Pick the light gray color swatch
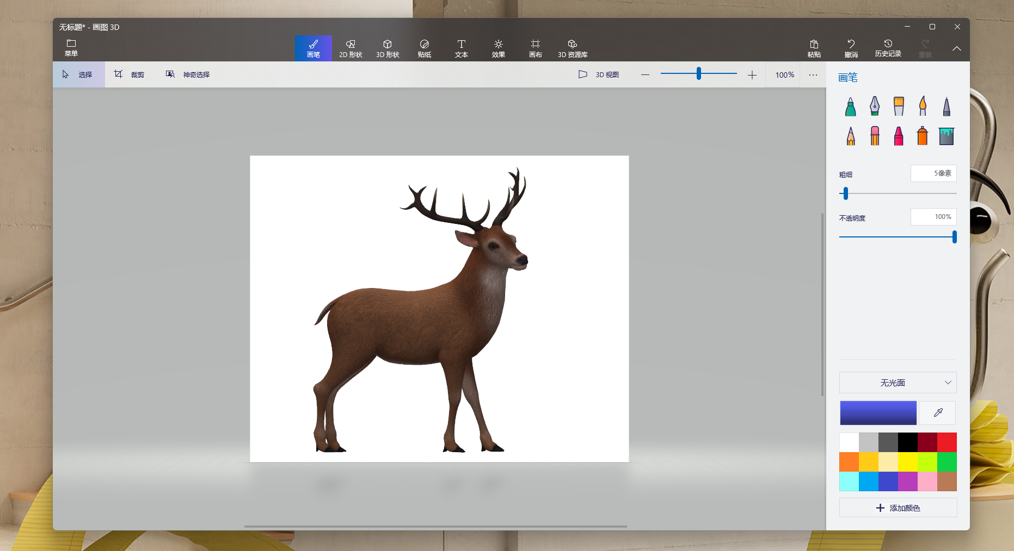Screen dimensions: 1014x551 click(x=869, y=442)
